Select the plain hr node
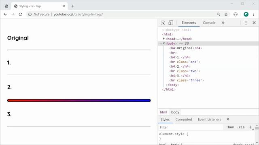Image resolution: width=259 pixels, height=145 pixels. 173,53
